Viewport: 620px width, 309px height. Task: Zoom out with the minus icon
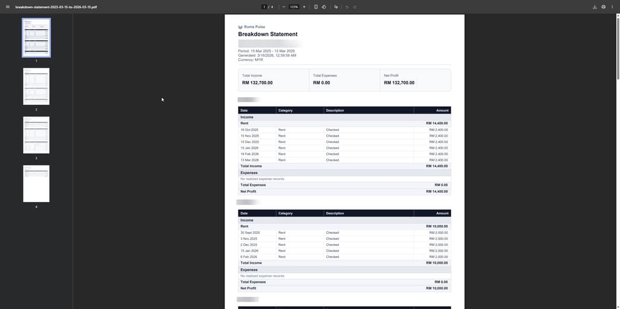[x=284, y=7]
